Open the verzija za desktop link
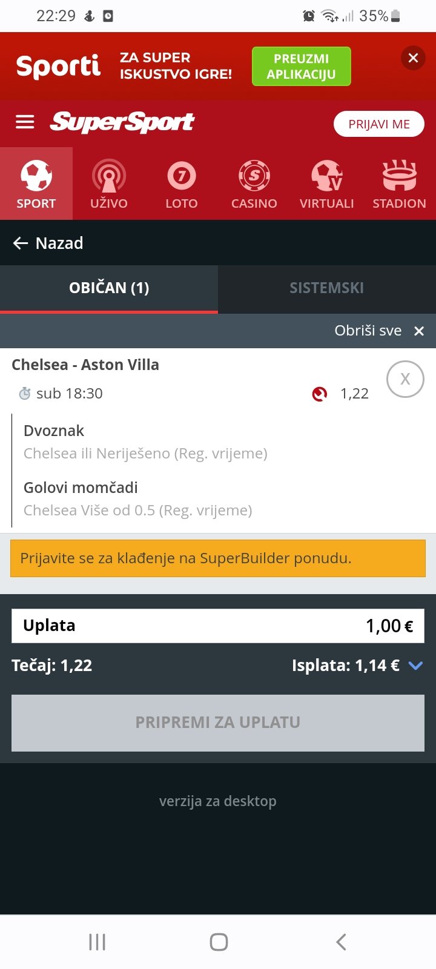Viewport: 436px width, 969px height. [218, 801]
